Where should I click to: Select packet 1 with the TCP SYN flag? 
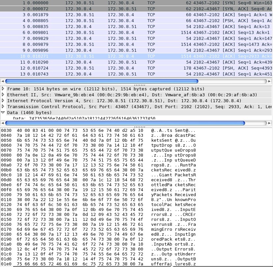[x=99, y=3]
